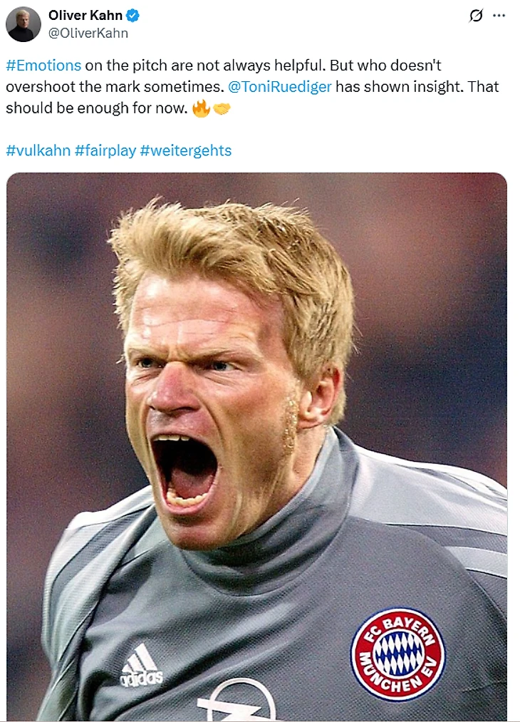Image resolution: width=520 pixels, height=722 pixels.
Task: Click Oliver Kahn's profile avatar
Action: 23,24
